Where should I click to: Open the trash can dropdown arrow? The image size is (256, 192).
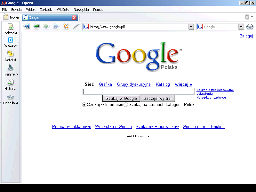pyautogui.click(x=252, y=17)
